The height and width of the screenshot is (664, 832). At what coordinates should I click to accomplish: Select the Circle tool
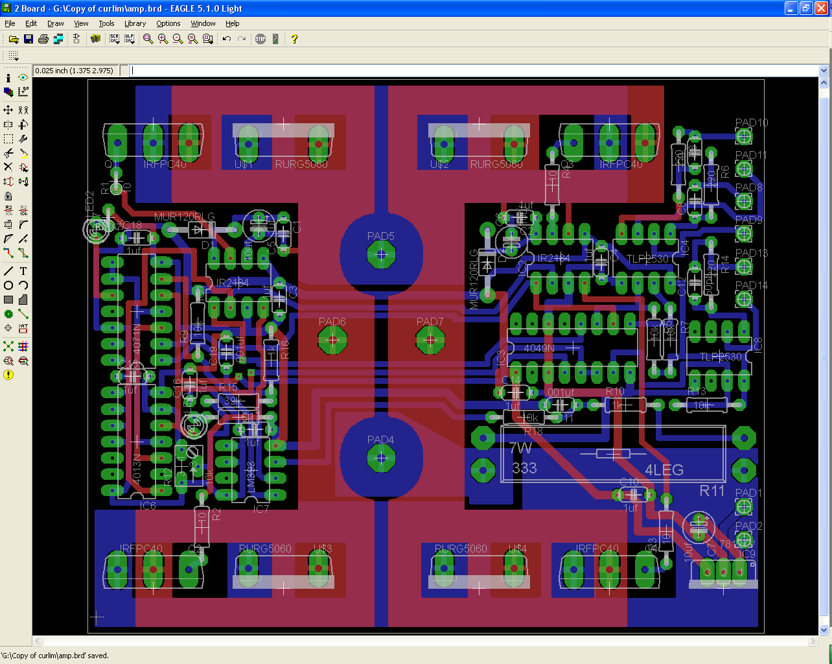click(8, 285)
